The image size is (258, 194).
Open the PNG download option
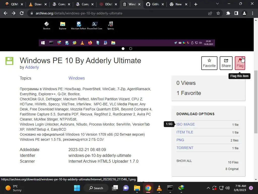180,140
